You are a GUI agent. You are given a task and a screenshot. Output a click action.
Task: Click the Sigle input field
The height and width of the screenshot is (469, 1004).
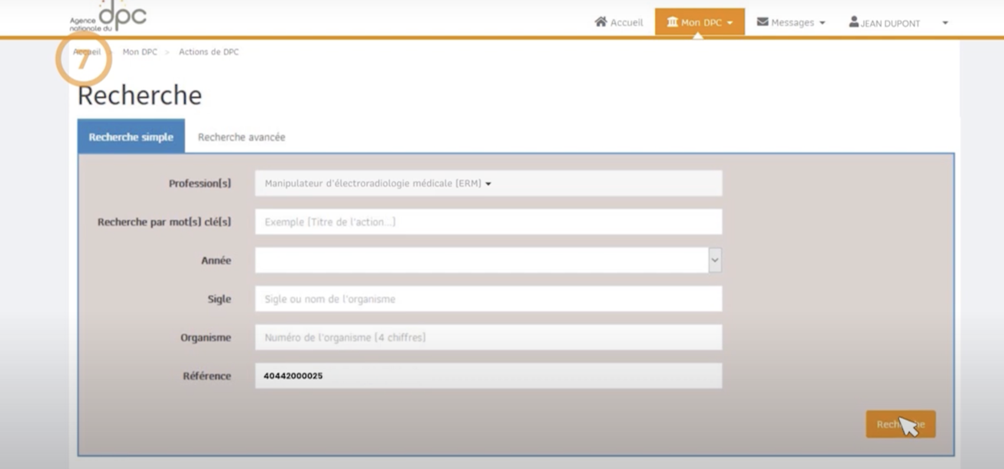click(488, 299)
